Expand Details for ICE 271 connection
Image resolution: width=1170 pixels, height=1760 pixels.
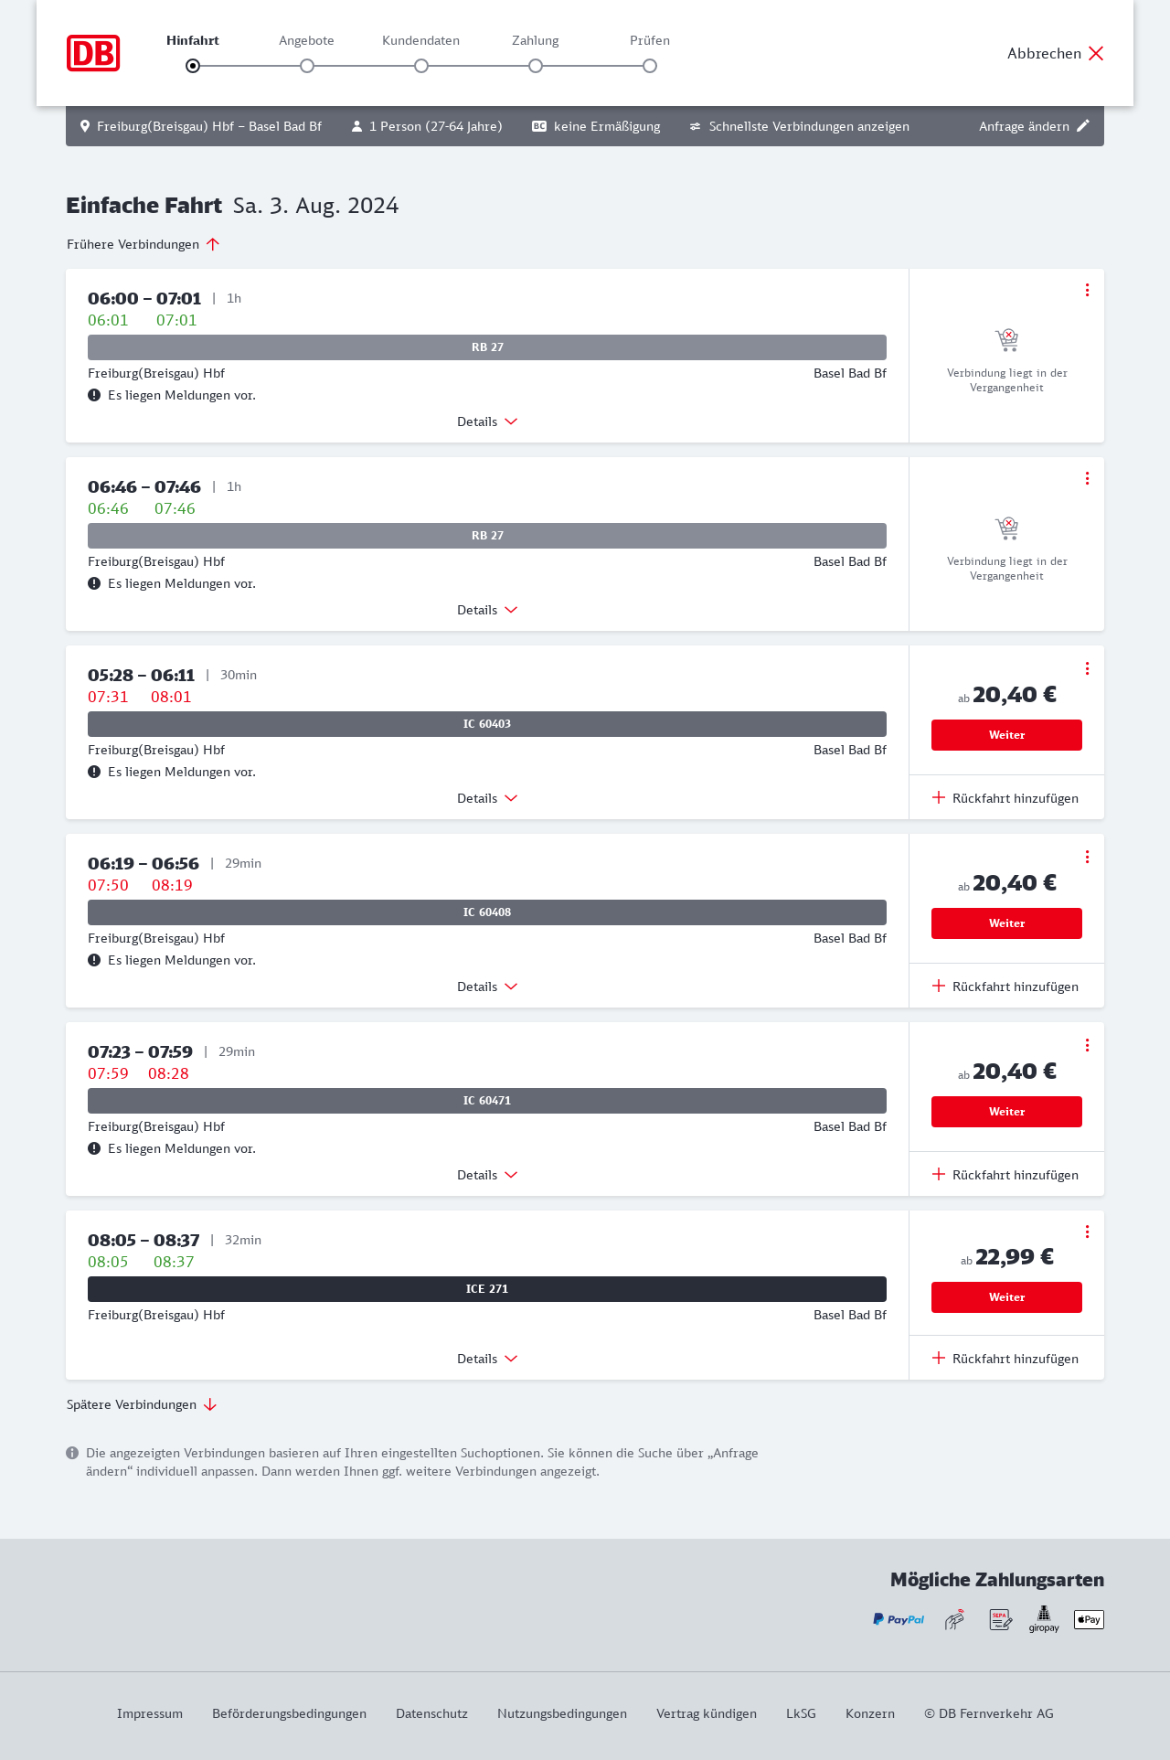[x=487, y=1359]
